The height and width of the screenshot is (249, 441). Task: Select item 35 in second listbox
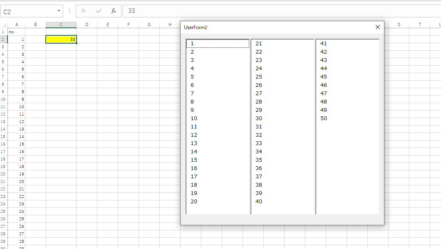click(x=282, y=160)
